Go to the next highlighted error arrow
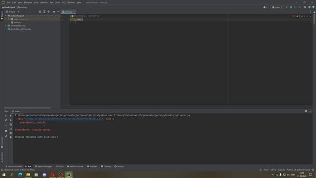316x178 pixels. pyautogui.click(x=311, y=16)
